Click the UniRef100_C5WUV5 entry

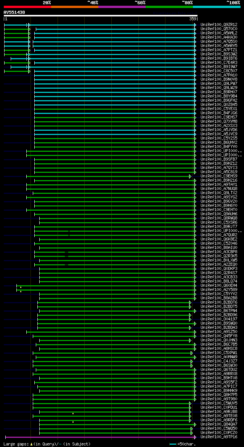(219, 403)
